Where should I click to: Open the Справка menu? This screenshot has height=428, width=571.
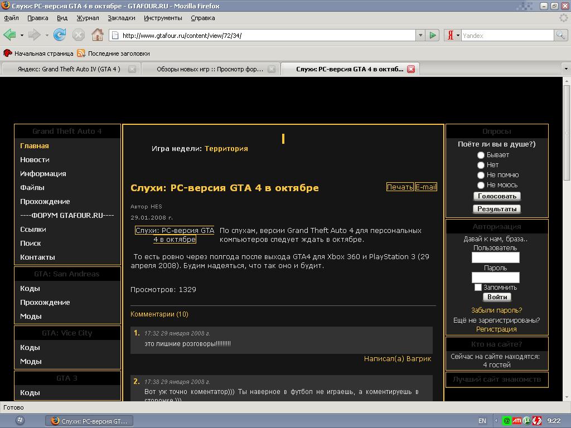203,18
